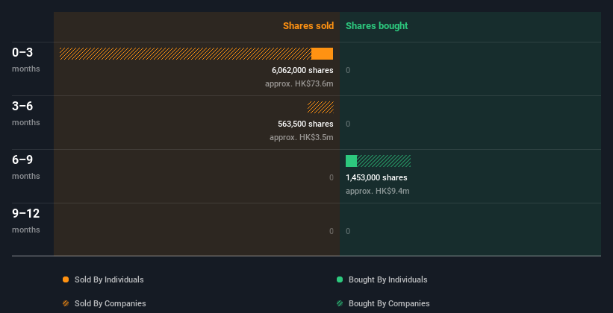Select the Bought By Individuals legend label
The image size is (613, 313).
point(388,279)
